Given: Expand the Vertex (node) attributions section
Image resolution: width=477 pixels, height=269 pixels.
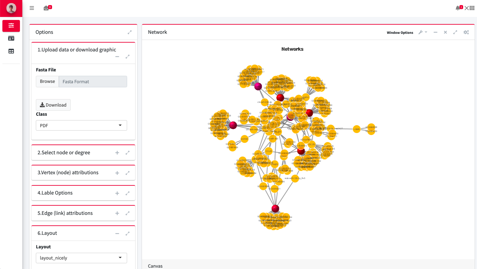Looking at the screenshot, I should pyautogui.click(x=117, y=173).
